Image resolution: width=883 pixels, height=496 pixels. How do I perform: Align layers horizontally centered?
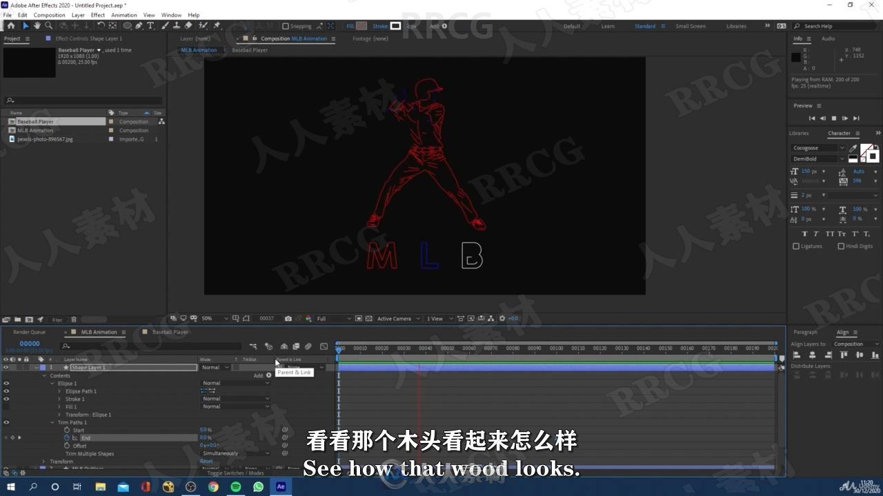point(812,355)
